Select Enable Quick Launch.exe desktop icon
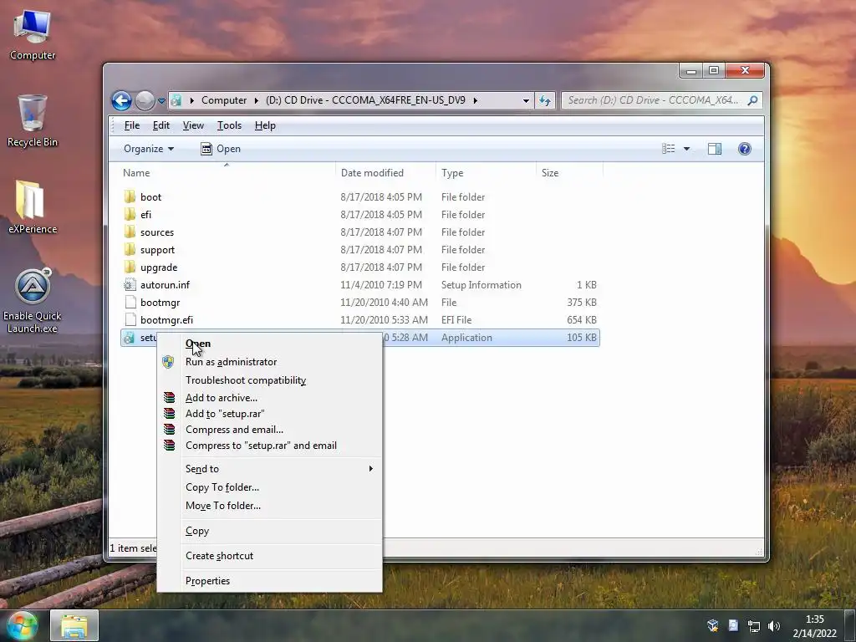Screen dimensions: 856x642 click(33, 301)
